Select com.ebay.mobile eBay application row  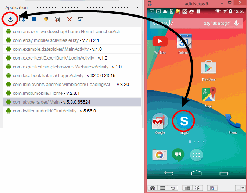tap(72, 40)
